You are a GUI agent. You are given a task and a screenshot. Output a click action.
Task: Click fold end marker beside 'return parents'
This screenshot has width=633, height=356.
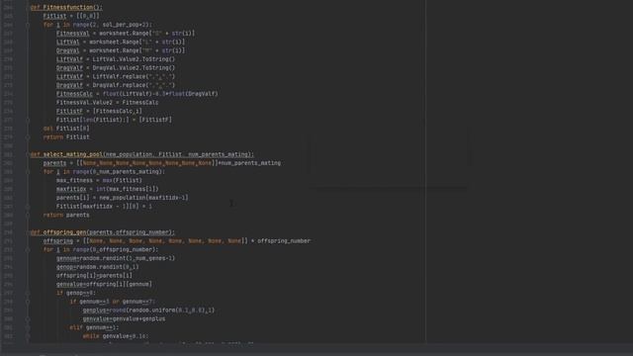28,216
